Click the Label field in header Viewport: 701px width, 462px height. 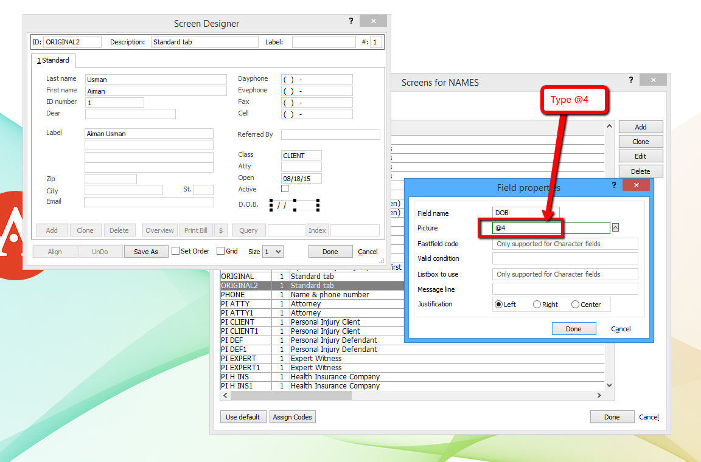coord(324,42)
